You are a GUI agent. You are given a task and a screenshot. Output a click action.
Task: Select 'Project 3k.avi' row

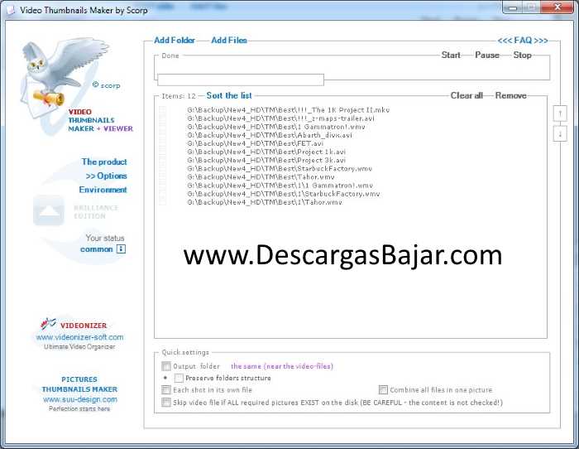(266, 161)
